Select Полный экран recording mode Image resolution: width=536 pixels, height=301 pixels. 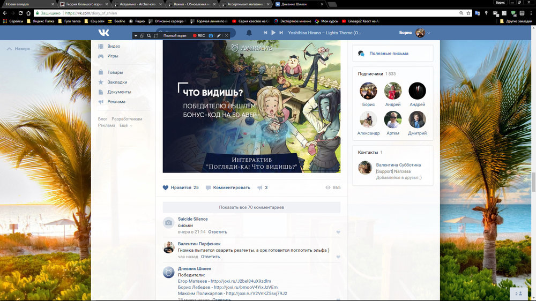click(175, 35)
